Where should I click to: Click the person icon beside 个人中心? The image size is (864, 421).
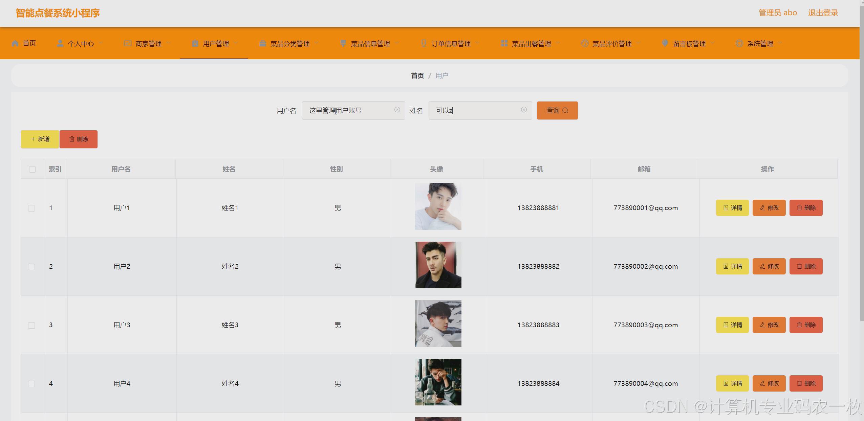pos(60,43)
